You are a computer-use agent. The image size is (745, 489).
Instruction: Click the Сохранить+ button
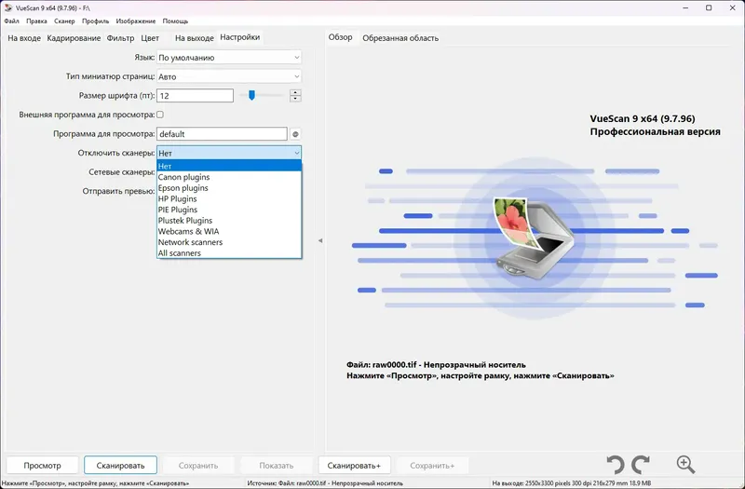click(432, 465)
